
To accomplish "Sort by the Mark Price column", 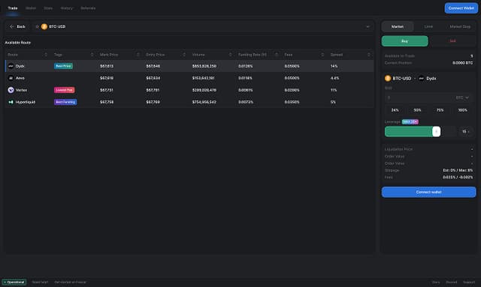I will 138,55.
